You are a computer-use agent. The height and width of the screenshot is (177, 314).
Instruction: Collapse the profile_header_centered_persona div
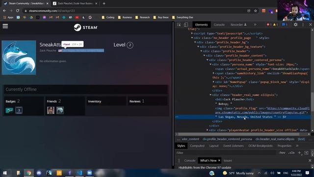(208, 60)
